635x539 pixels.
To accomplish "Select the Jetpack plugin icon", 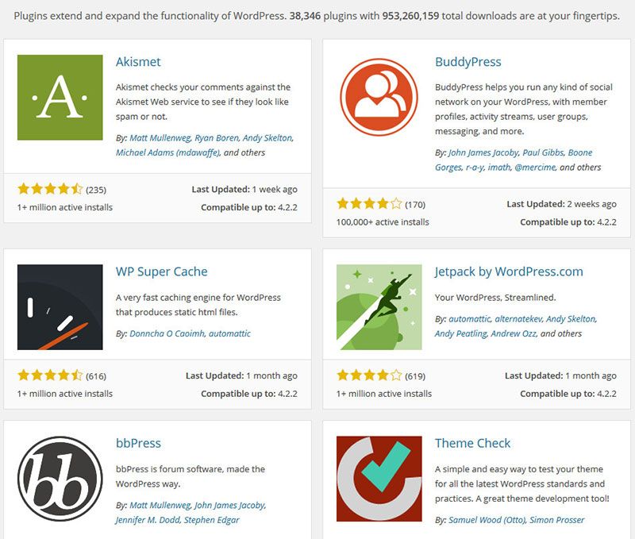I will [379, 307].
